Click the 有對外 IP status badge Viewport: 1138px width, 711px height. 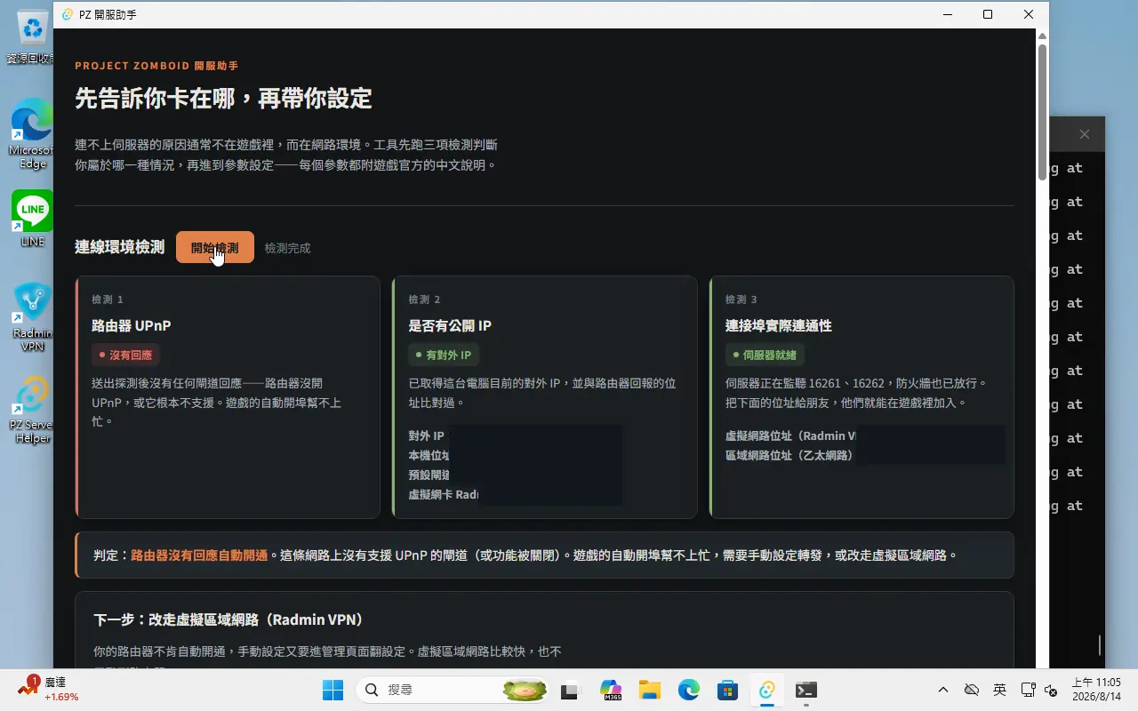click(x=442, y=355)
